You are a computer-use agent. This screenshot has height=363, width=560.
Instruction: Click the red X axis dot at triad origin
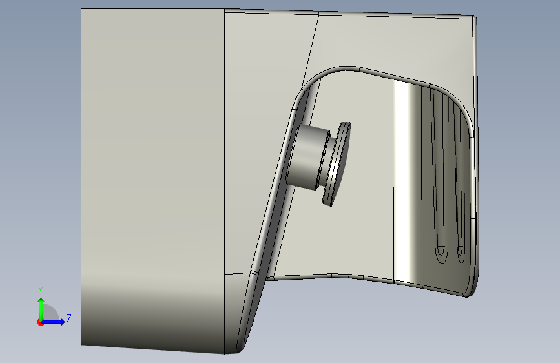pyautogui.click(x=40, y=322)
